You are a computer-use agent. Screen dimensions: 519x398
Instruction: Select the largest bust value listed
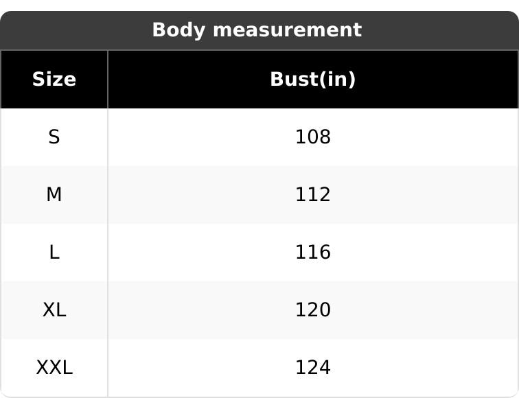pos(312,368)
